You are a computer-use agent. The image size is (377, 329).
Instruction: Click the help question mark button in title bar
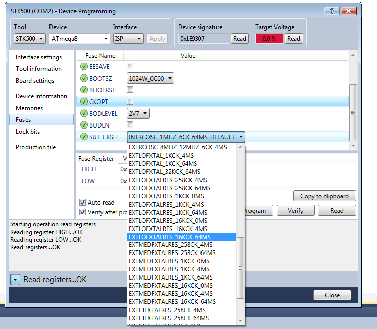pyautogui.click(x=332, y=11)
